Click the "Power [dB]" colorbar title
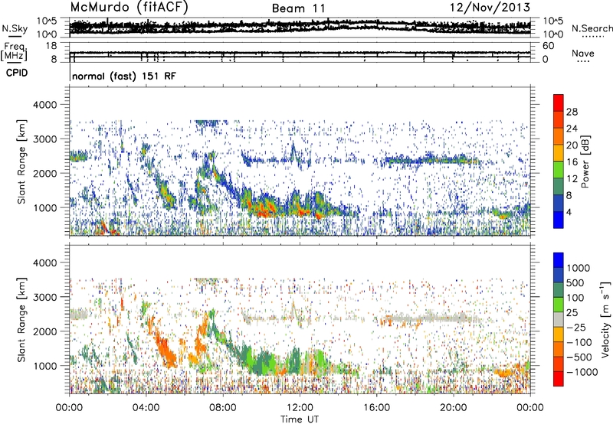 (x=585, y=161)
